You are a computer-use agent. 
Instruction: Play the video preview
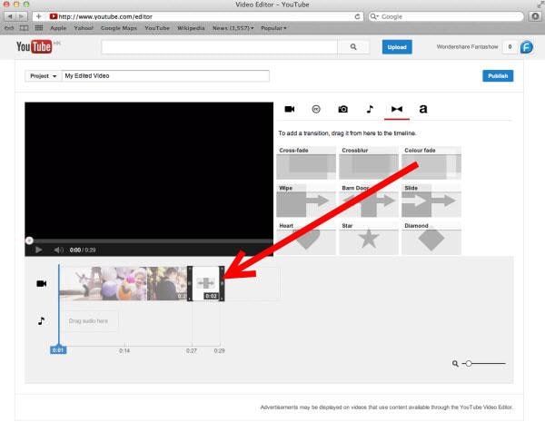(38, 250)
